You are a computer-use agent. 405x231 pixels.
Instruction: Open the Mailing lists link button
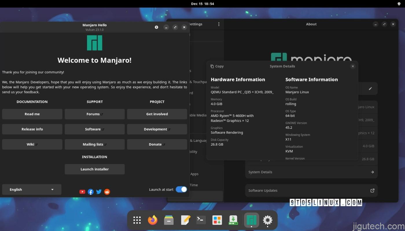[95, 144]
